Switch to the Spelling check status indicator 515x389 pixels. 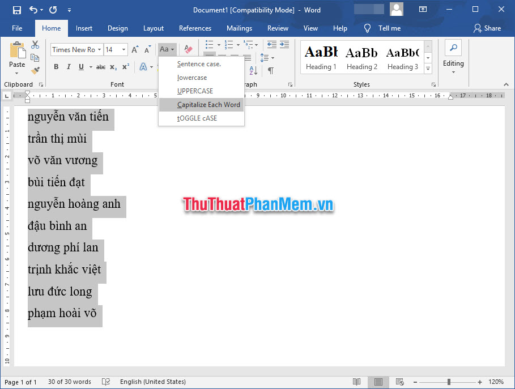106,382
